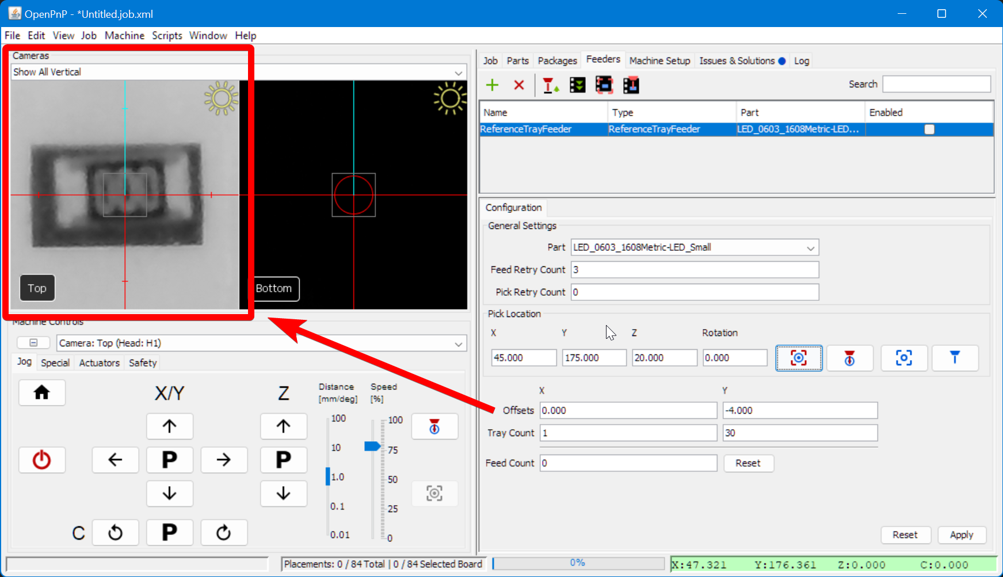This screenshot has height=577, width=1003.
Task: Open the Scripts menu
Action: [x=167, y=35]
